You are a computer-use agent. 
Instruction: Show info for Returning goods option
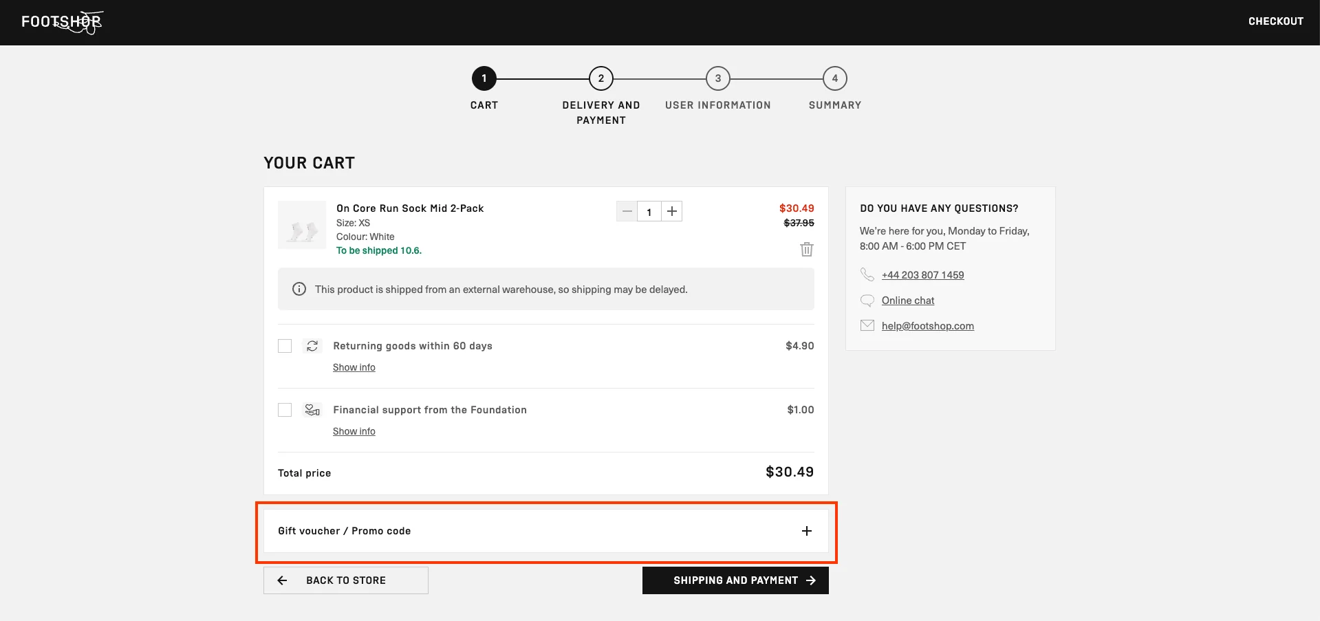(x=354, y=367)
